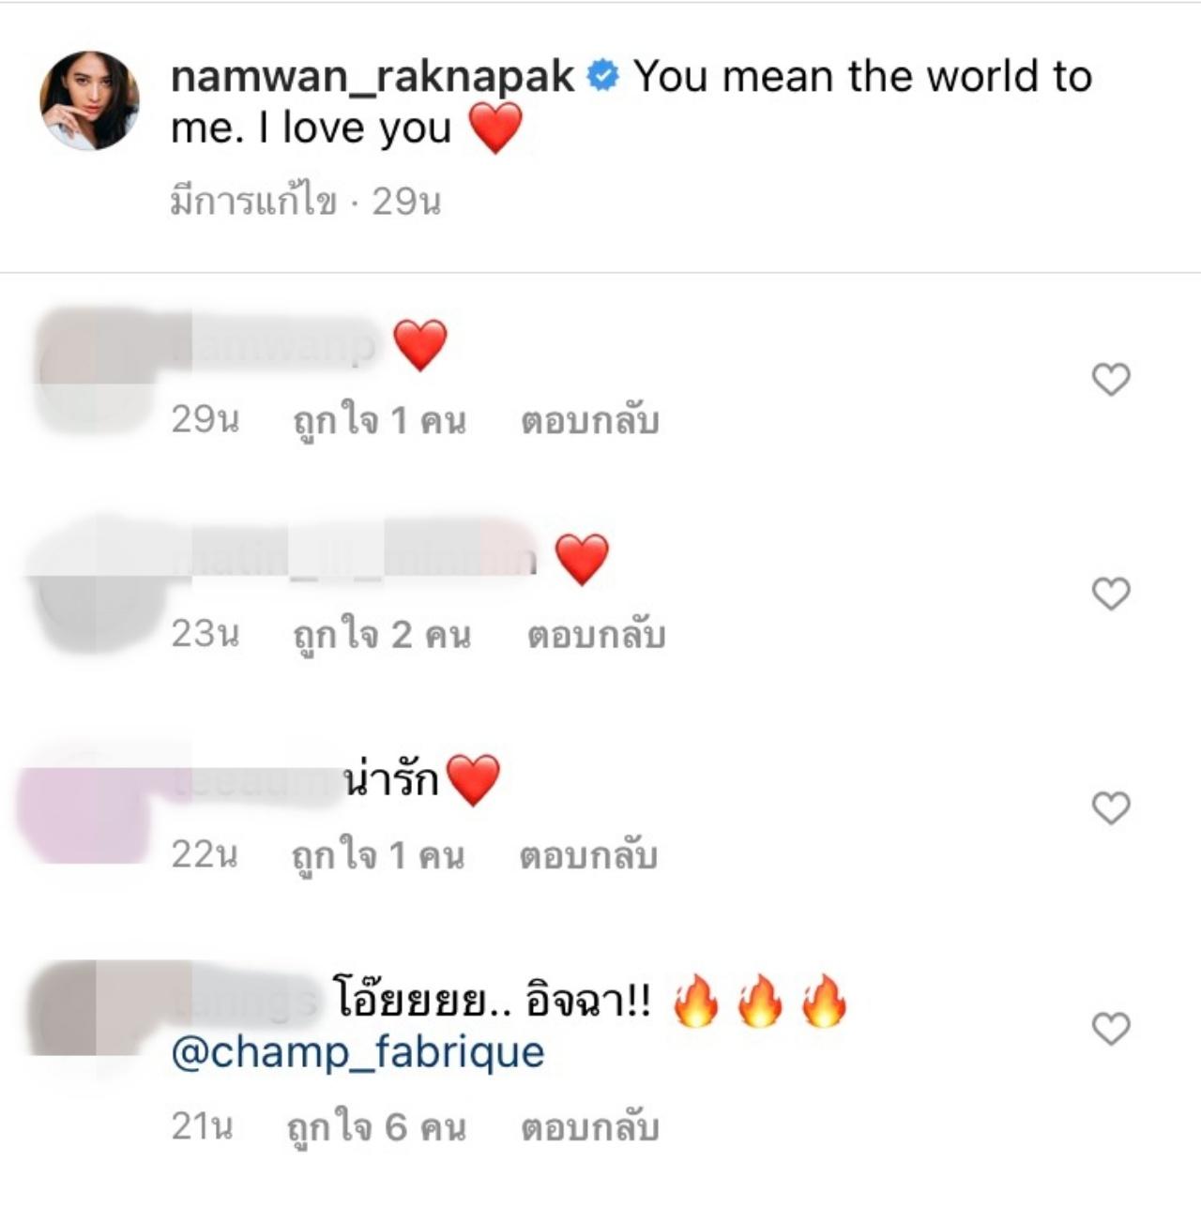Like the first heart-only comment from 29น
This screenshot has height=1206, width=1201.
point(1111,379)
